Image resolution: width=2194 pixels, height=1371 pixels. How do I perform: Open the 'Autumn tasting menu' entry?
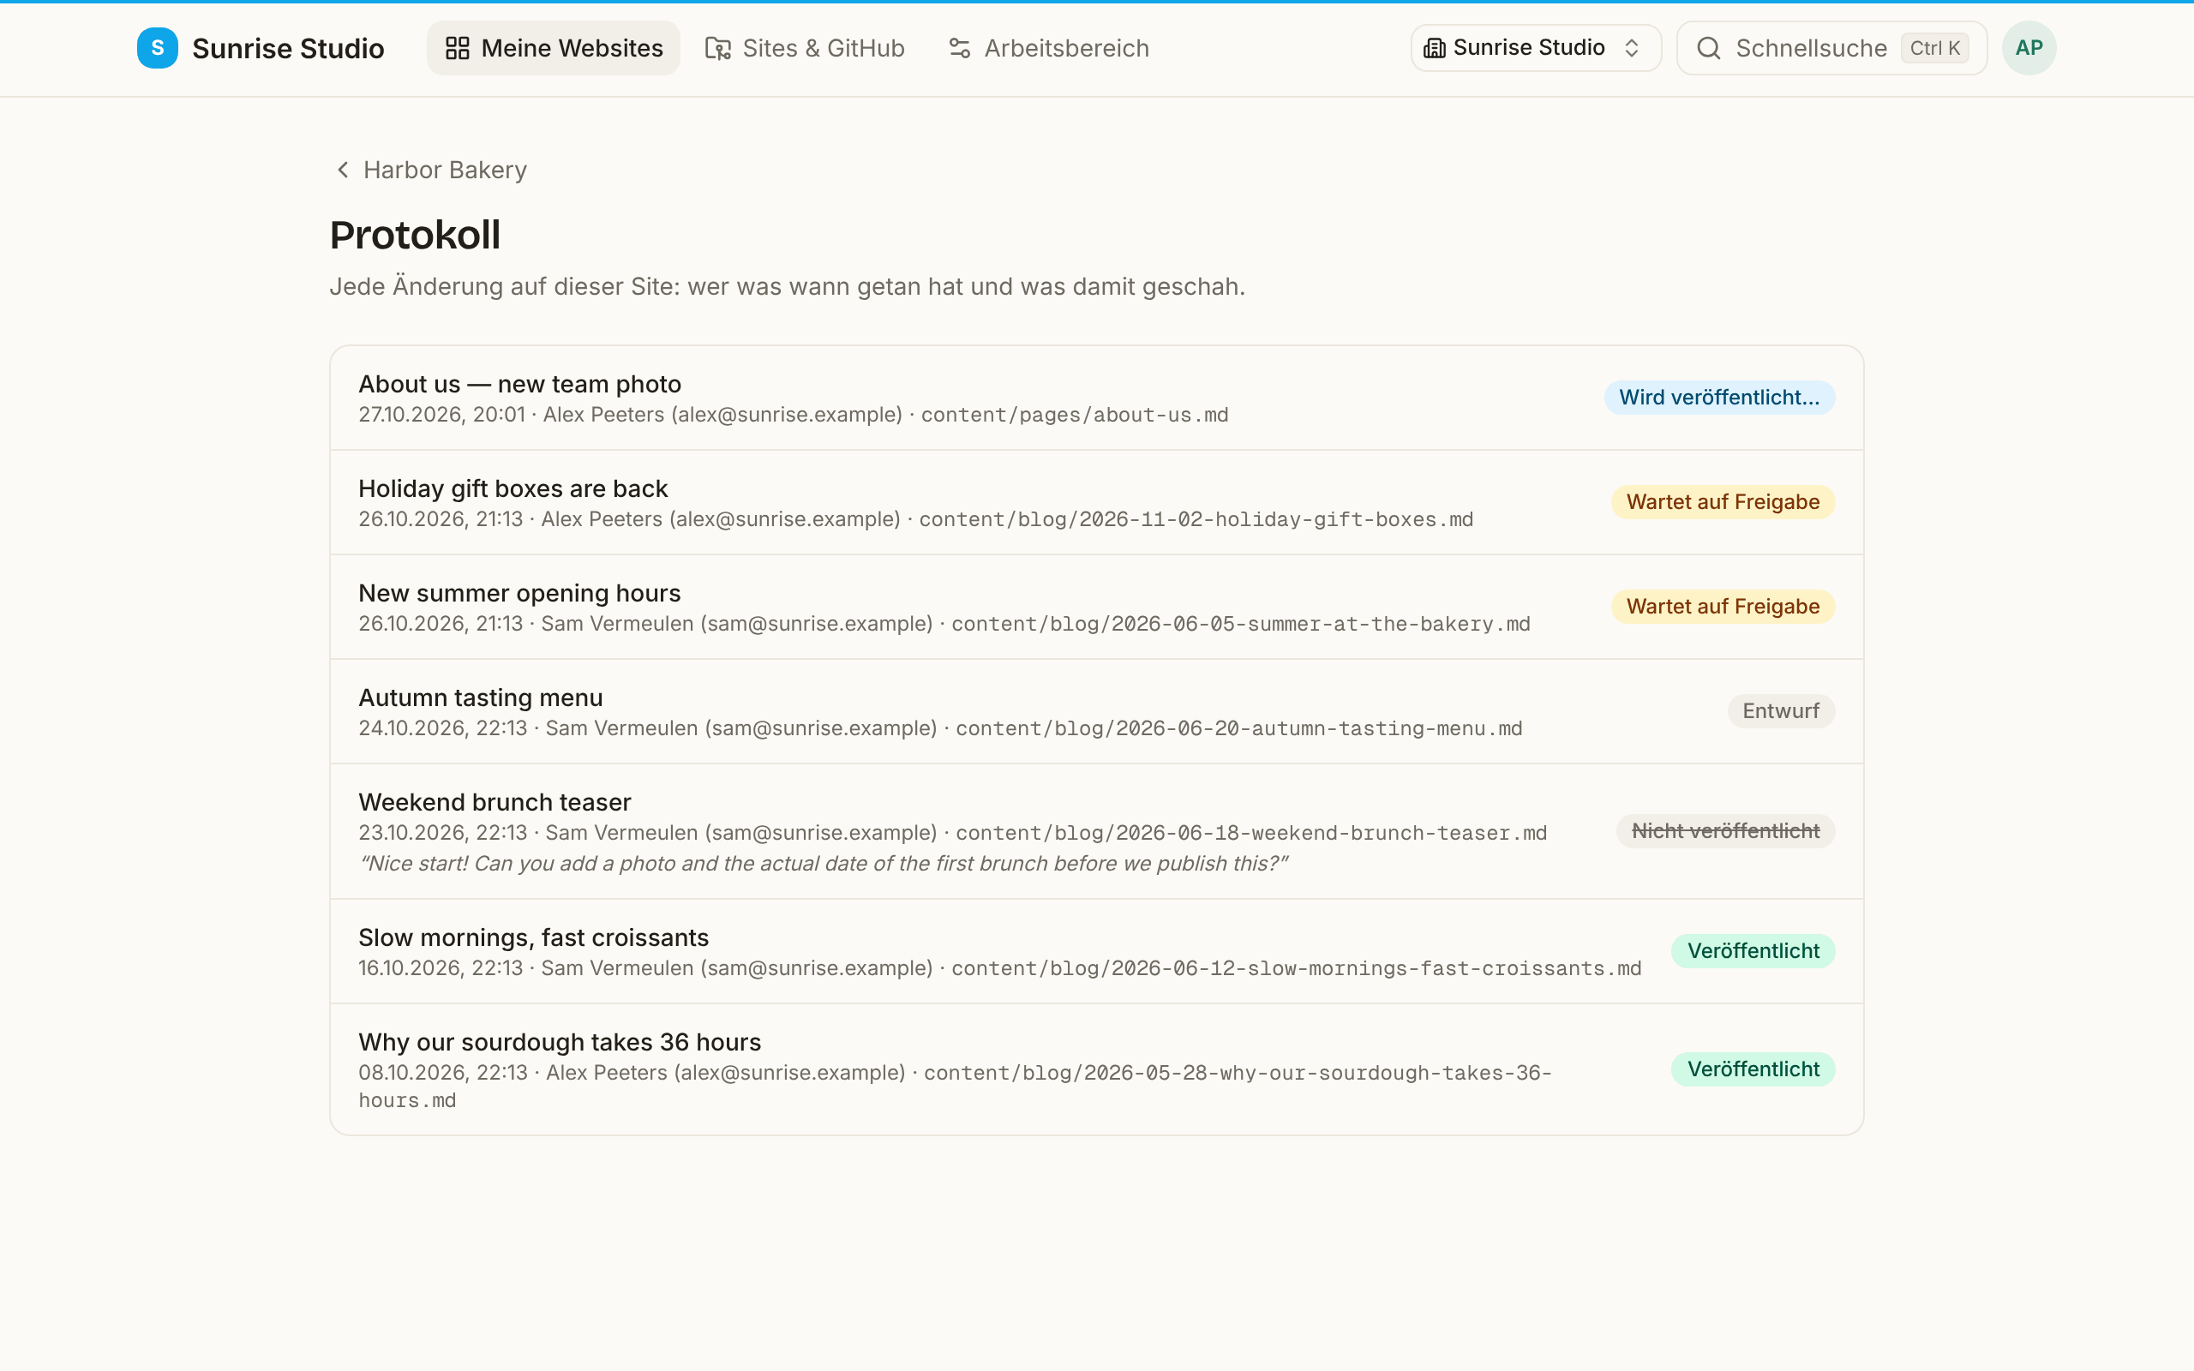click(1096, 711)
